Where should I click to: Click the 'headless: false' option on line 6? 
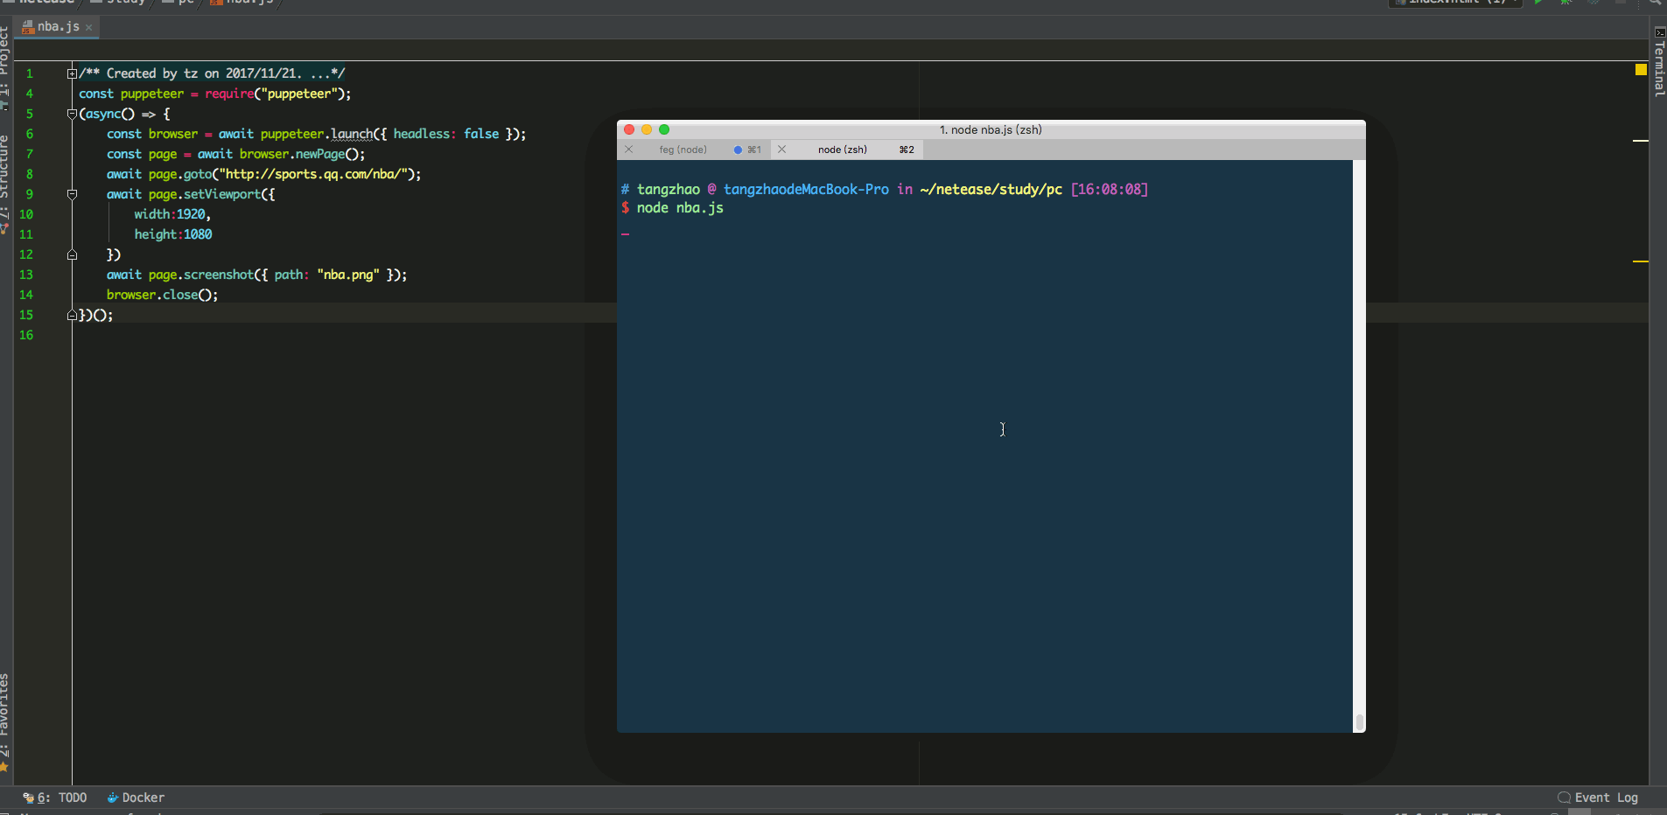coord(446,134)
